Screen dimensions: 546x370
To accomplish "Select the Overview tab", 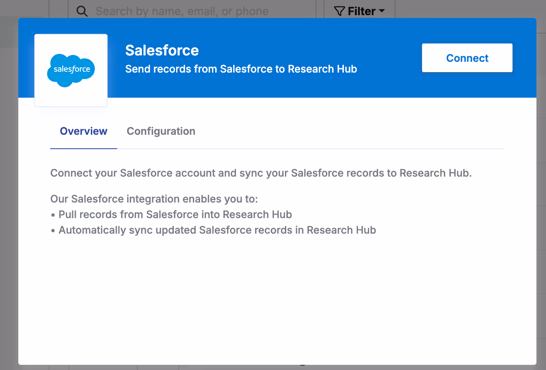I will pyautogui.click(x=83, y=131).
